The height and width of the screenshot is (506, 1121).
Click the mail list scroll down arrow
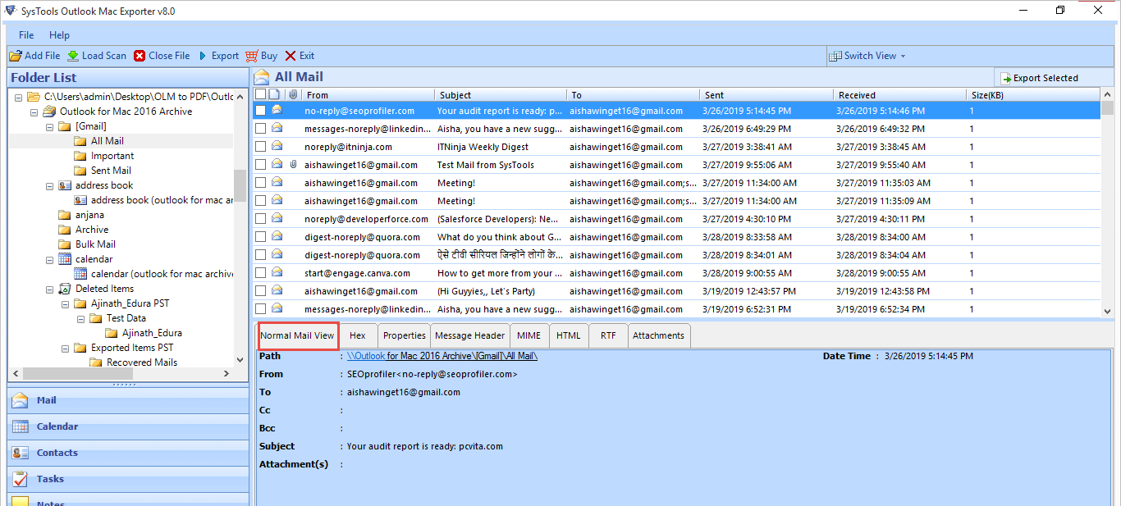[1108, 311]
